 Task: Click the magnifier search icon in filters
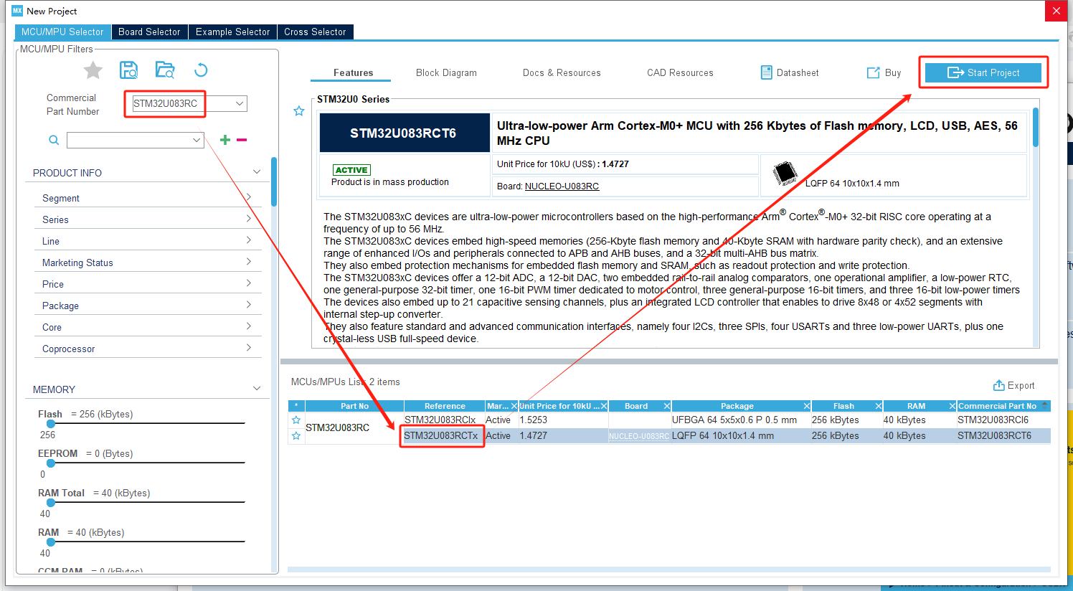pos(54,140)
